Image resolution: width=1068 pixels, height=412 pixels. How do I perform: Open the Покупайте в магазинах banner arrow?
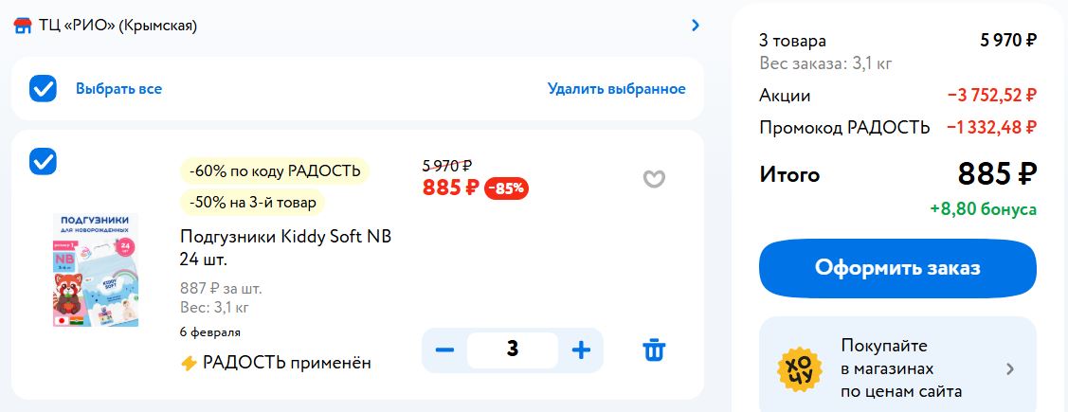(1010, 368)
